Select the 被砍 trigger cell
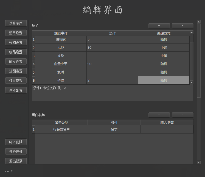205x177 pixels. [x=61, y=56]
